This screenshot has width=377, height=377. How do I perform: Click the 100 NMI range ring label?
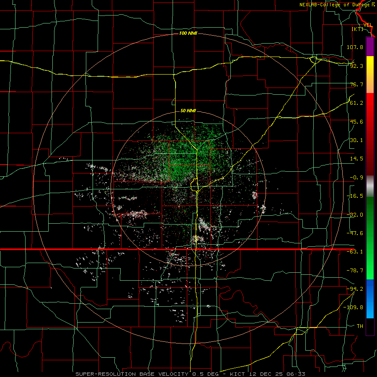click(188, 33)
